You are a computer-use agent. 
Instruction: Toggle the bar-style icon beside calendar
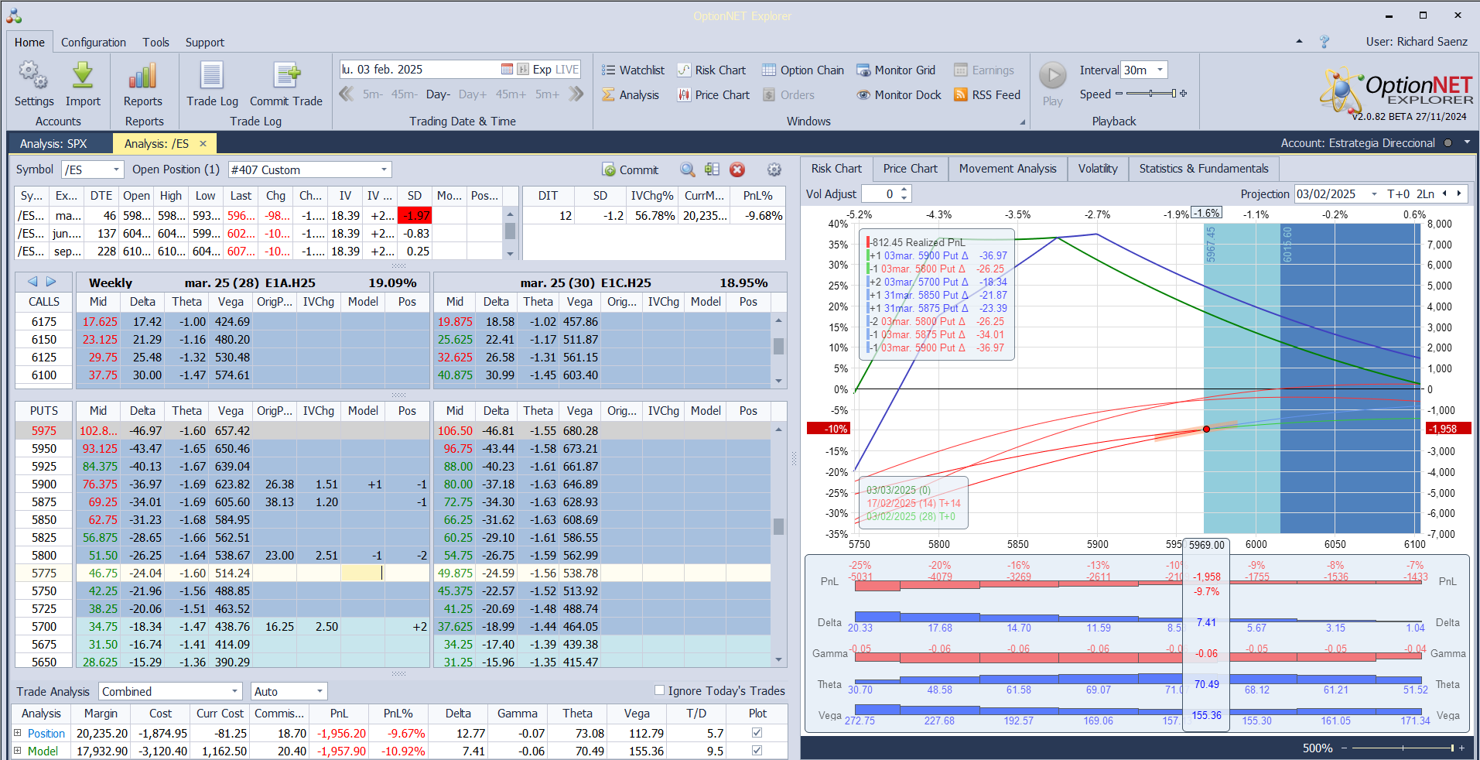[x=523, y=70]
